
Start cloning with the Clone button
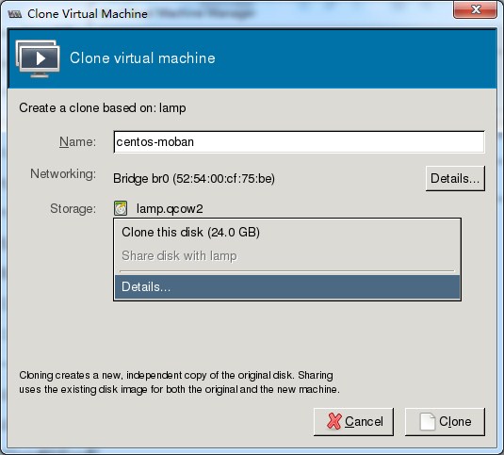[445, 422]
